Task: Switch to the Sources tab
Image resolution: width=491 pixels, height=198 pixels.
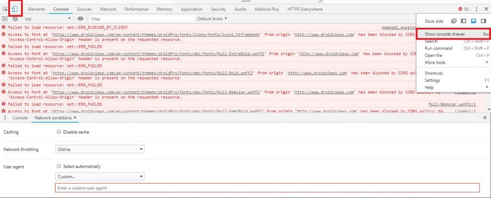Action: (x=84, y=9)
